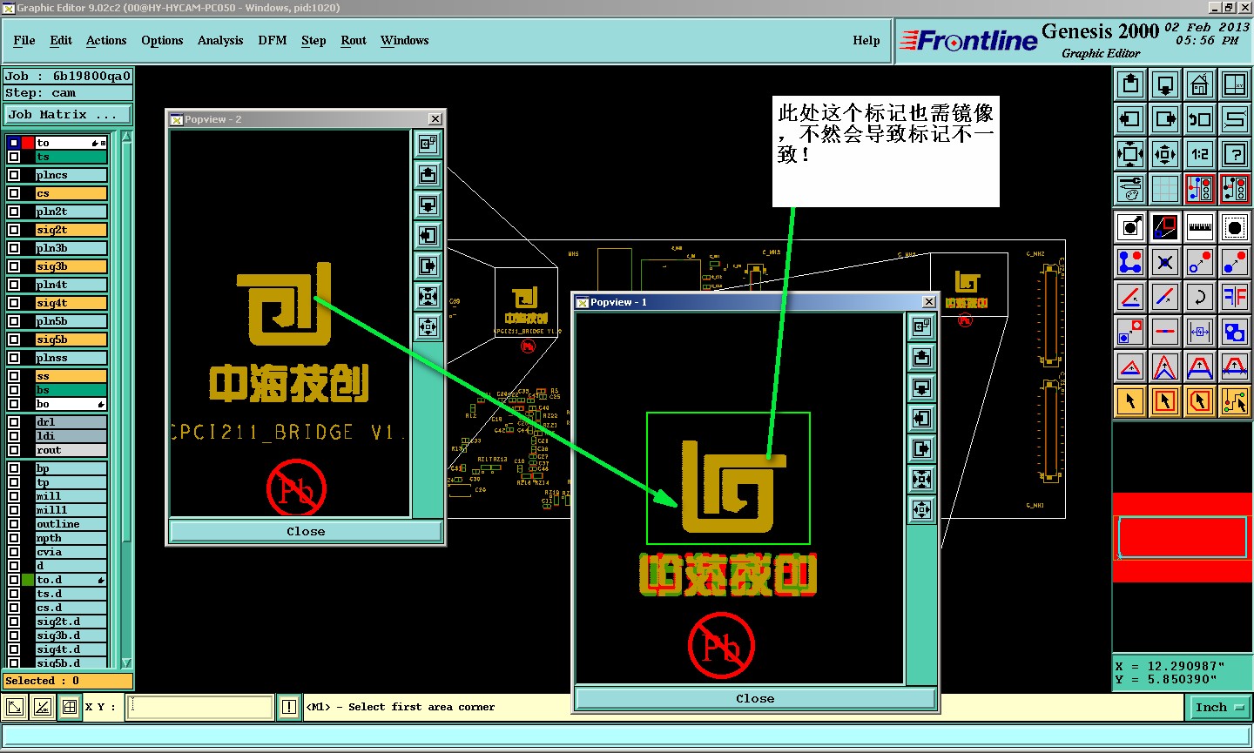The height and width of the screenshot is (753, 1254).
Task: Select the npth layer name
Action: click(x=71, y=538)
